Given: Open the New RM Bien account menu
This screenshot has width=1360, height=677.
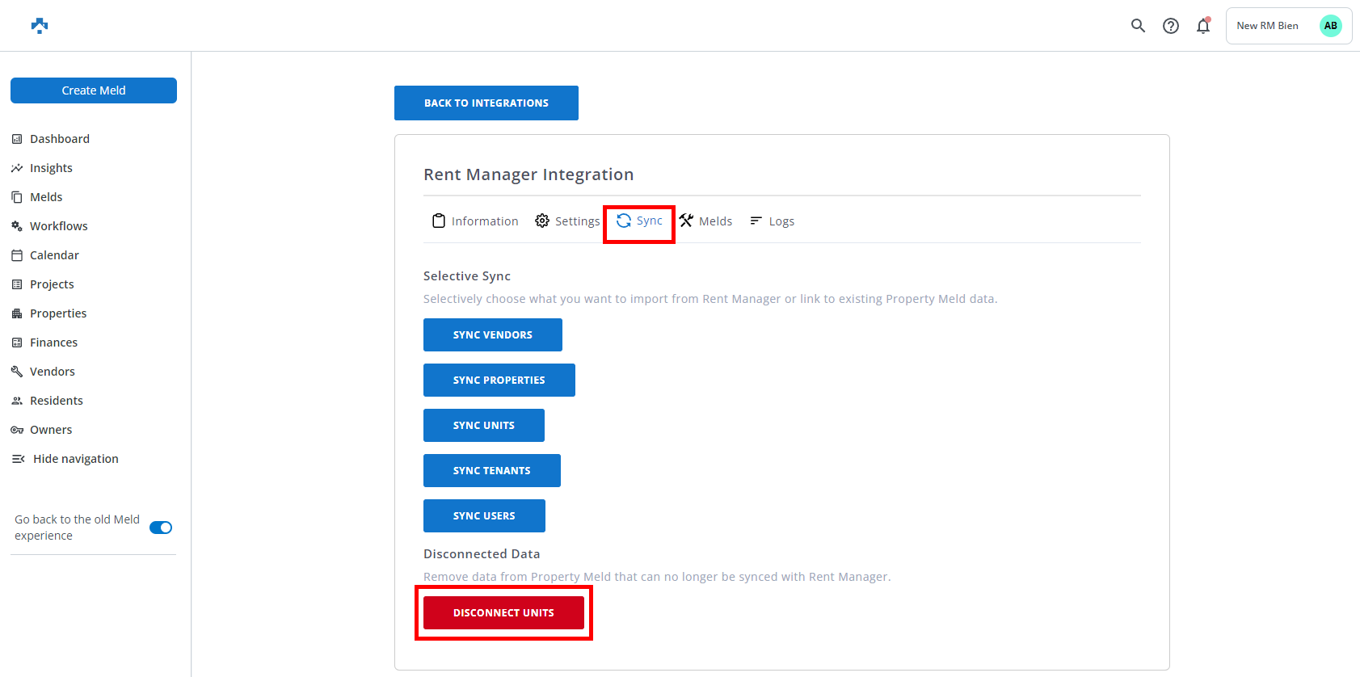Looking at the screenshot, I should tap(1267, 26).
